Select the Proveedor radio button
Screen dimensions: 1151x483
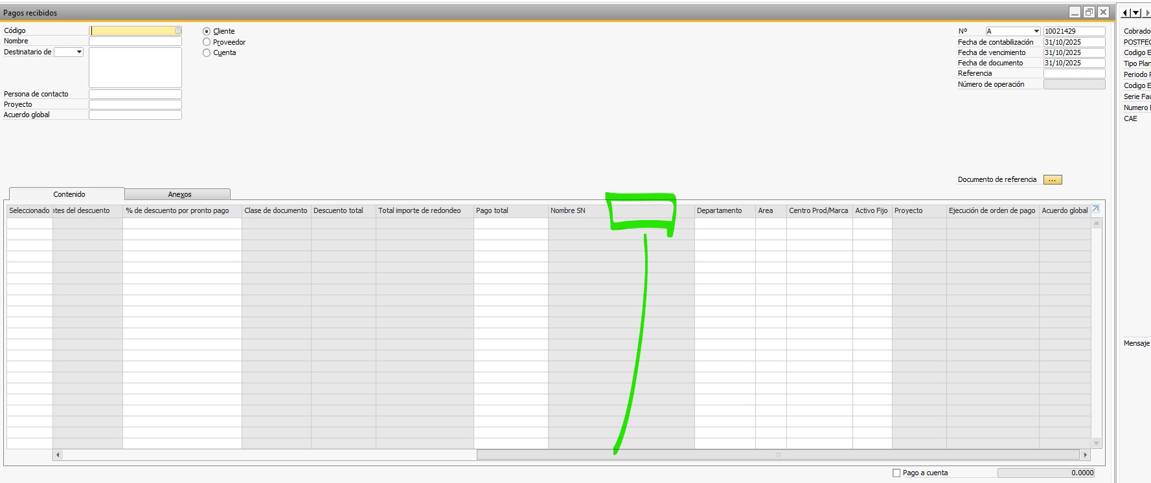(x=207, y=42)
